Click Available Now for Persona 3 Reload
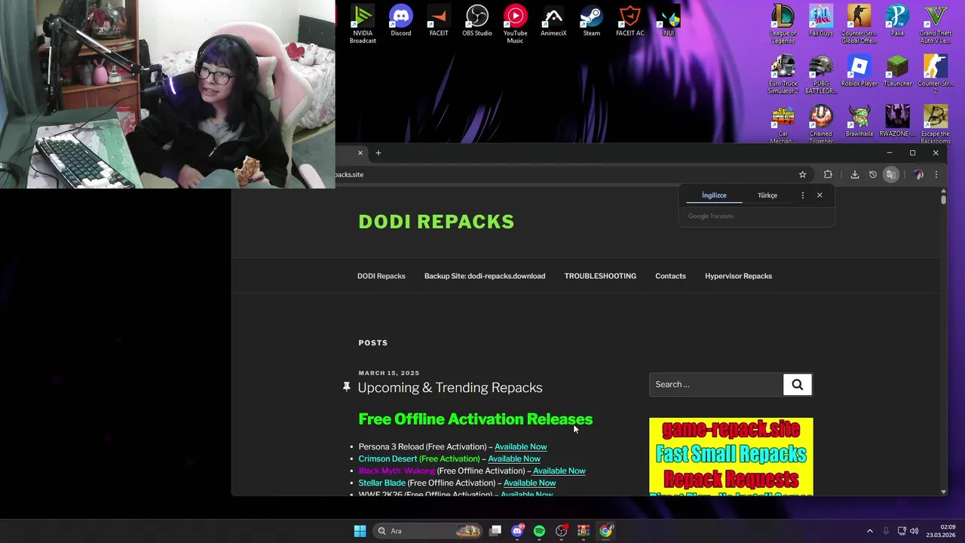This screenshot has height=543, width=965. coord(521,446)
